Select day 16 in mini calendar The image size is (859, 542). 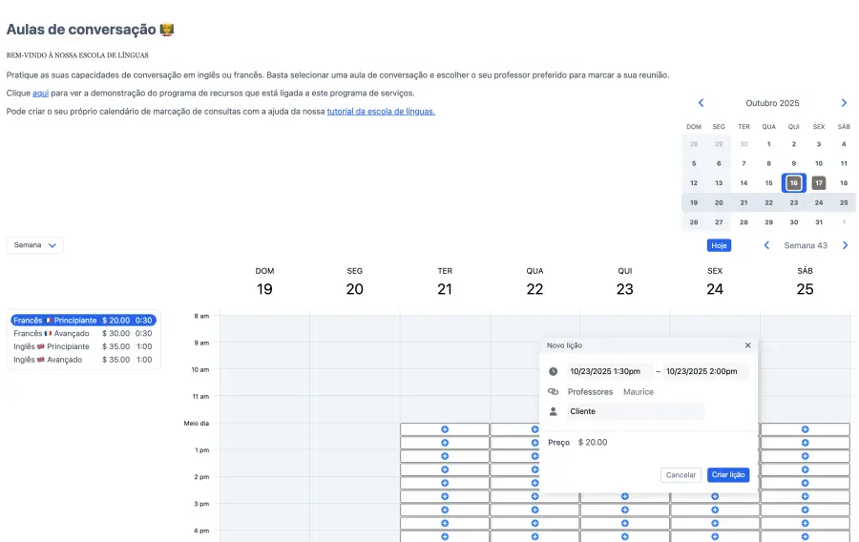pos(794,183)
